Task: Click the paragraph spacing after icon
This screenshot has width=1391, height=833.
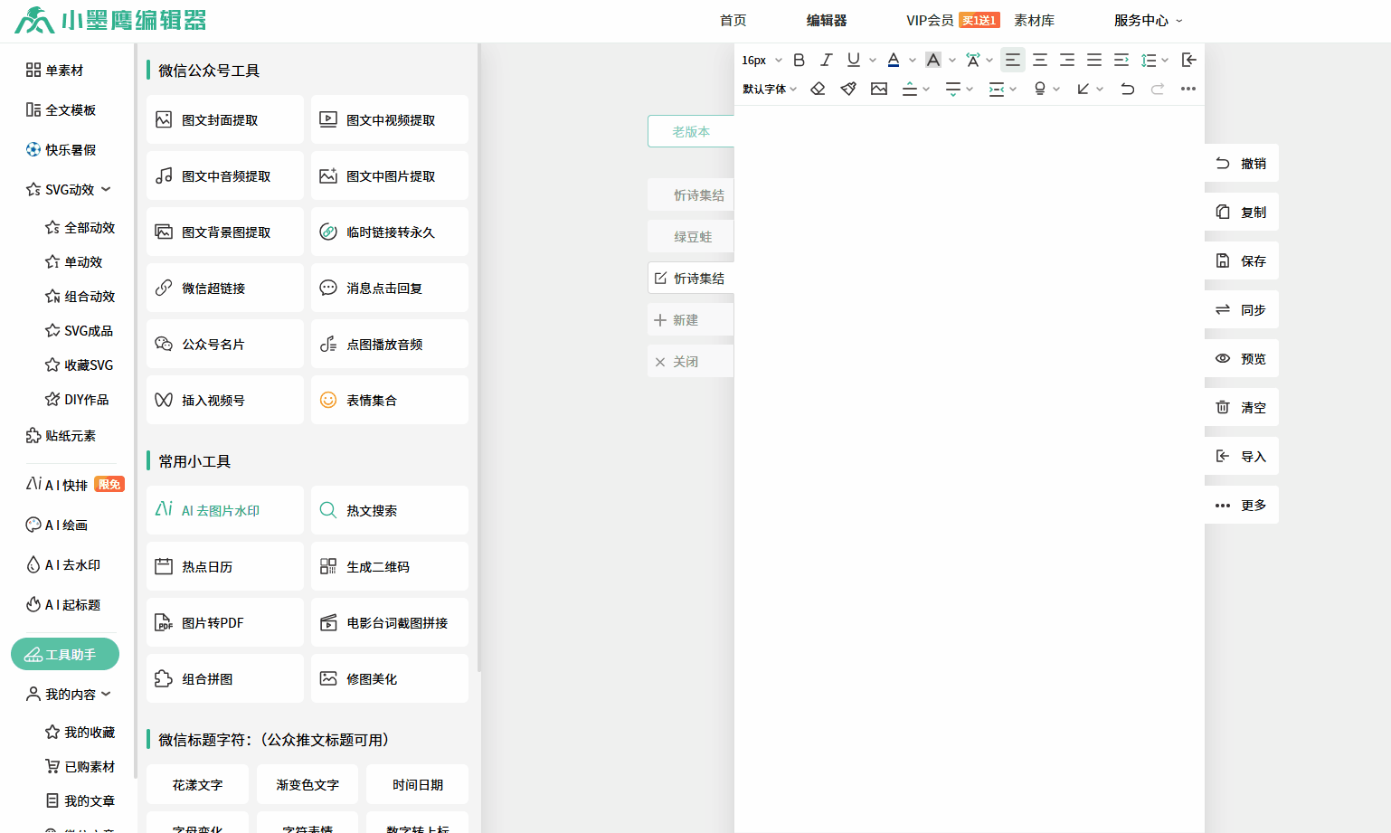Action: coord(953,89)
